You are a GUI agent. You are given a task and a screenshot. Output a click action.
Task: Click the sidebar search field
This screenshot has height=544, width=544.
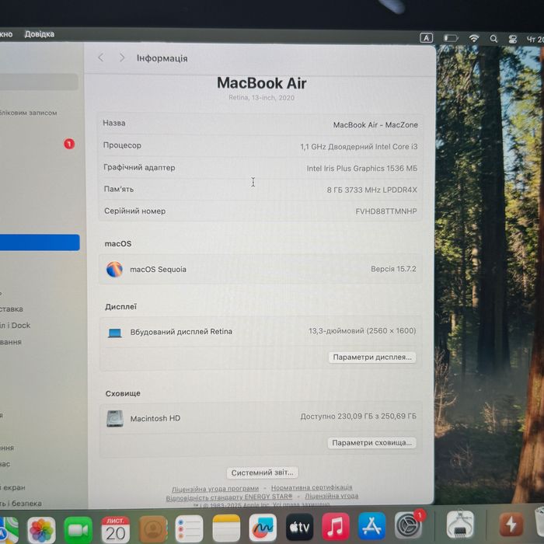tap(39, 82)
